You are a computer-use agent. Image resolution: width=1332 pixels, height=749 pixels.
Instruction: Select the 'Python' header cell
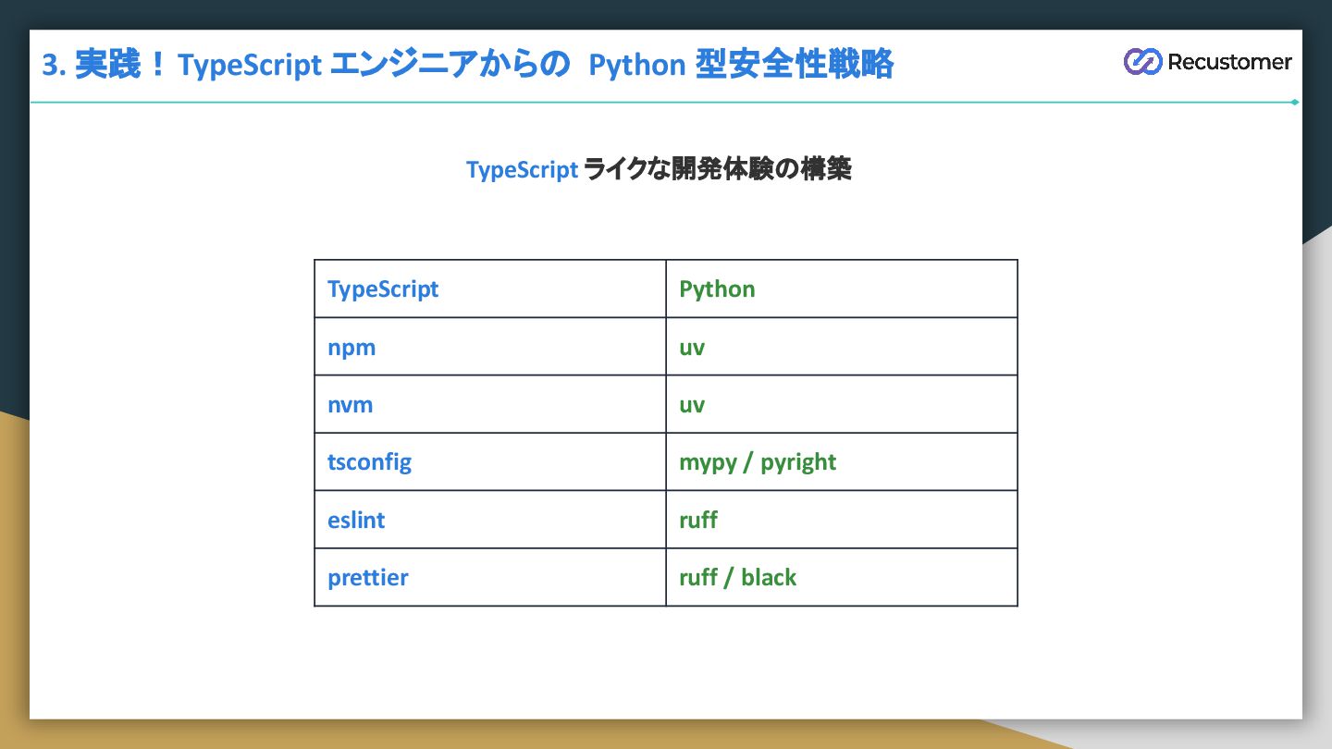842,289
